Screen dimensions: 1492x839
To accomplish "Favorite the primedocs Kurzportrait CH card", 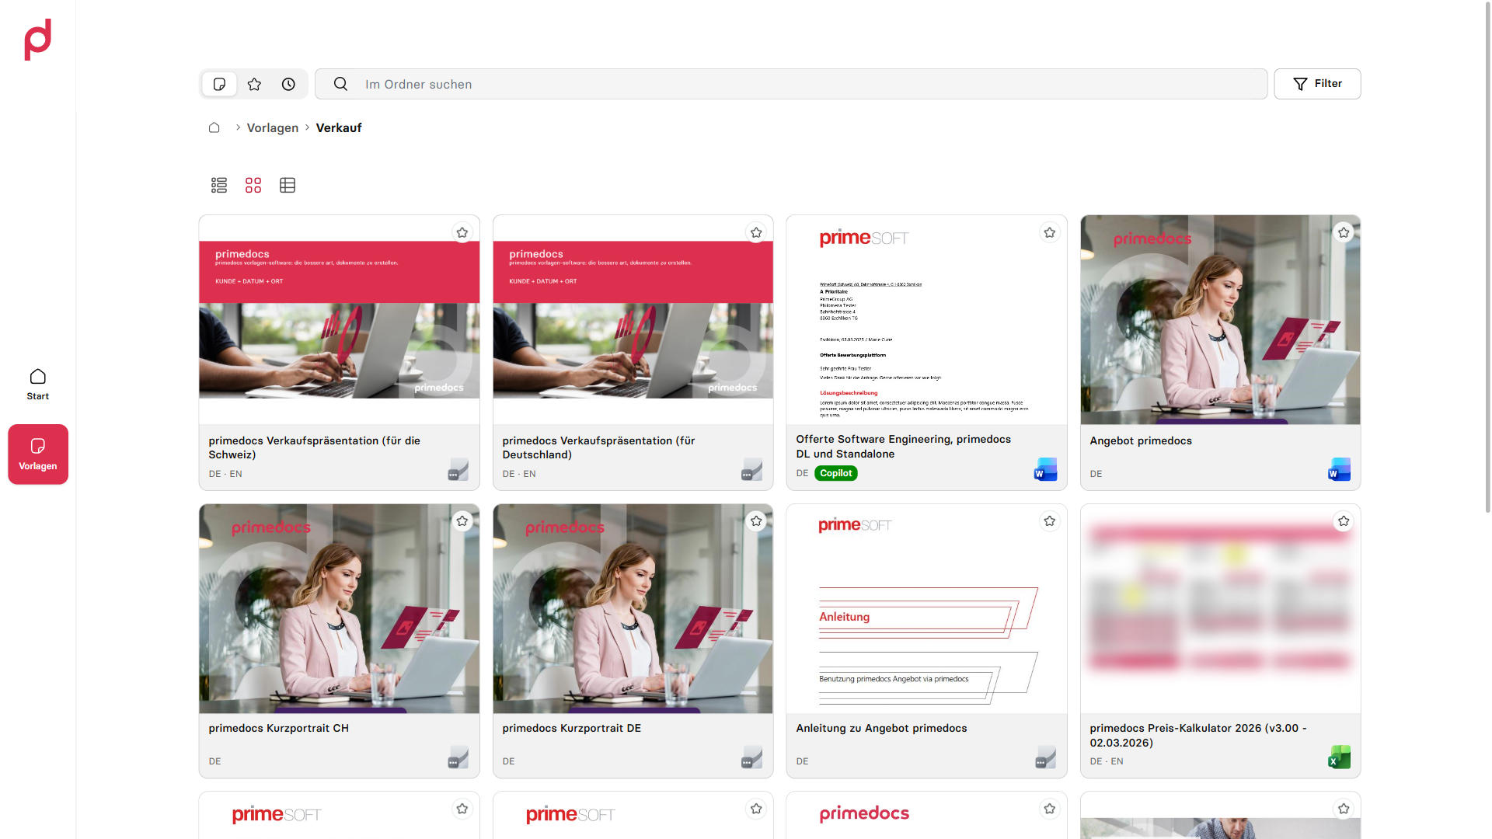I will coord(462,521).
